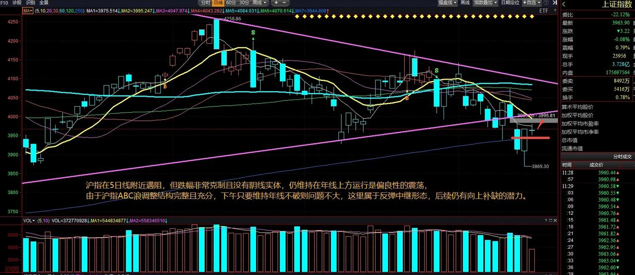Click the 委比 value -22.12%
This screenshot has width=635, height=275.
tap(620, 14)
